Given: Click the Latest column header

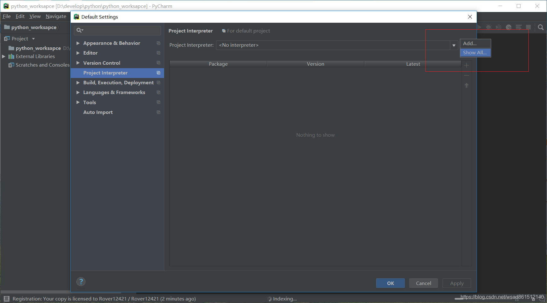Looking at the screenshot, I should [413, 64].
